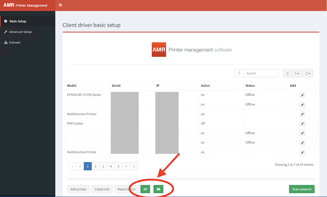This screenshot has width=327, height=197.
Task: Click the pencil icon for PDFCreator
Action: point(302,123)
